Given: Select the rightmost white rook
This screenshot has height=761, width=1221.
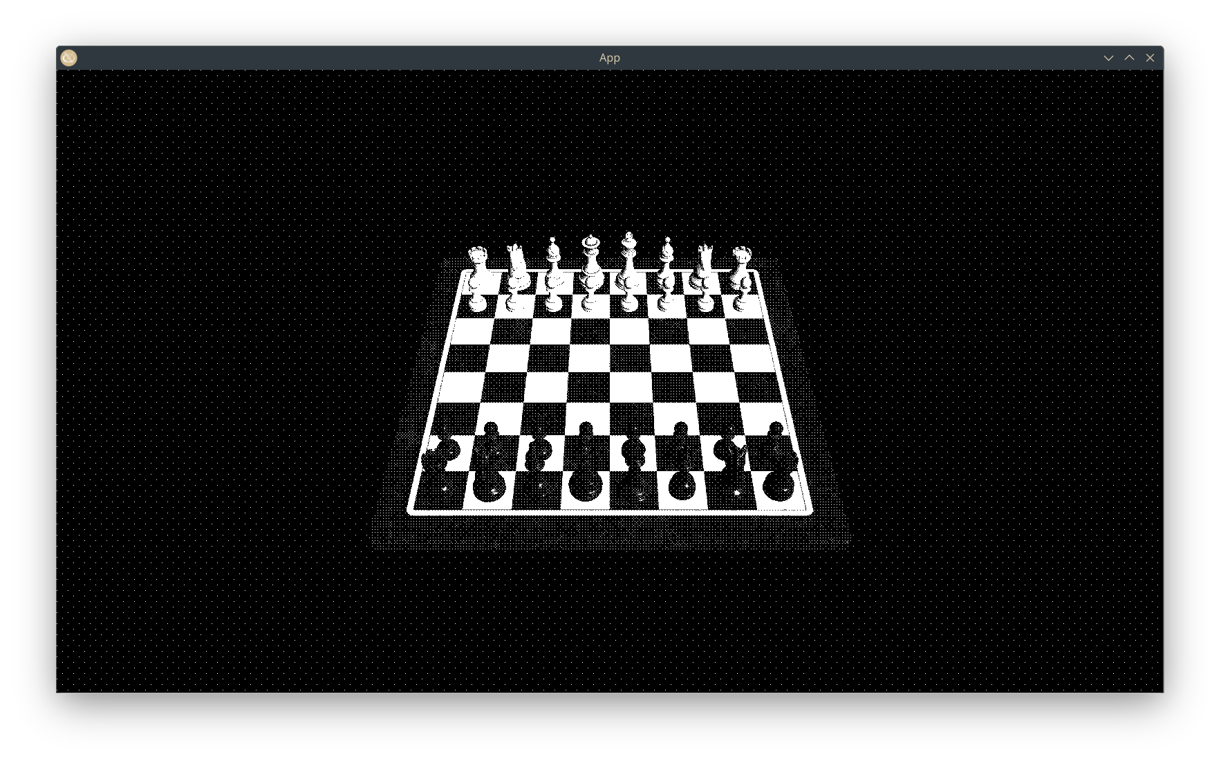Looking at the screenshot, I should pos(742,263).
